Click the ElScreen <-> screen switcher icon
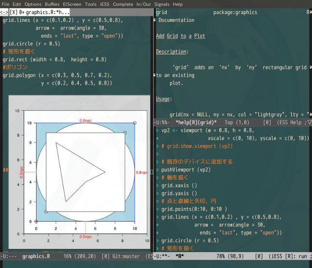This screenshot has width=312, height=268. (x=4, y=12)
